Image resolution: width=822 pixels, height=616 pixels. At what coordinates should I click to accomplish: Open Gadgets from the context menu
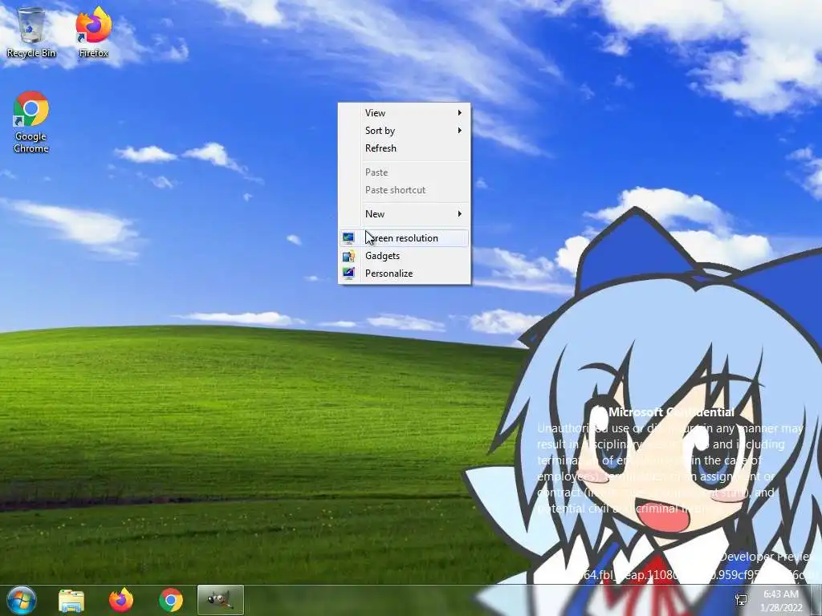coord(405,256)
